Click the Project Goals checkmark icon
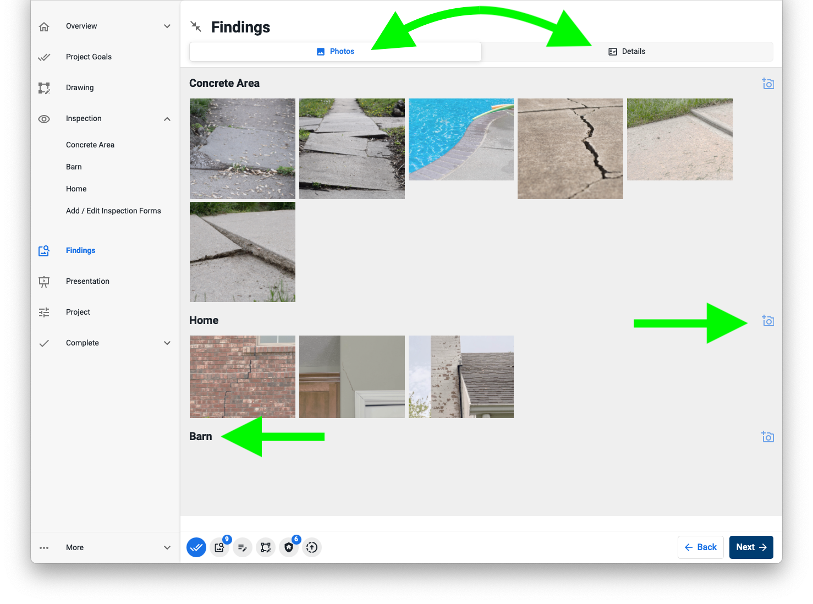The width and height of the screenshot is (813, 604). point(44,57)
